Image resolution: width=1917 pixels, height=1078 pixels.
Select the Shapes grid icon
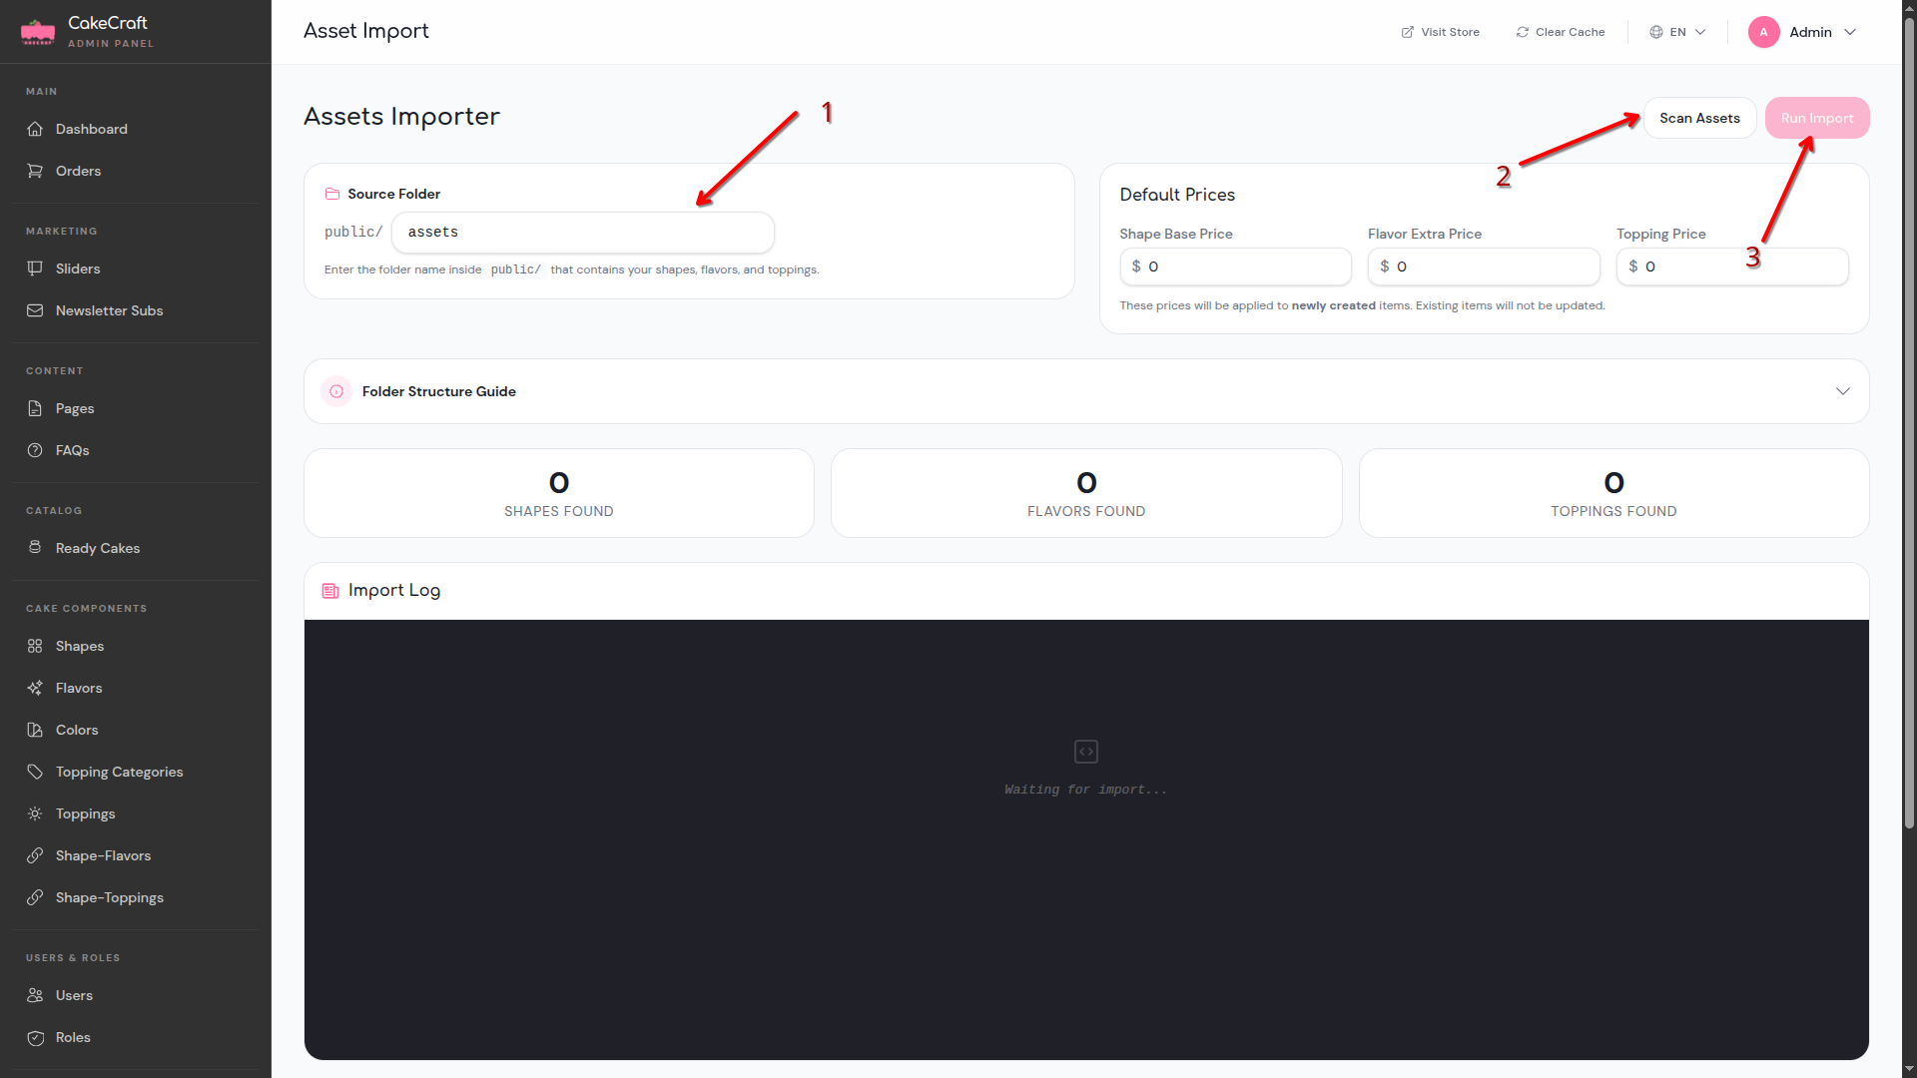click(35, 646)
